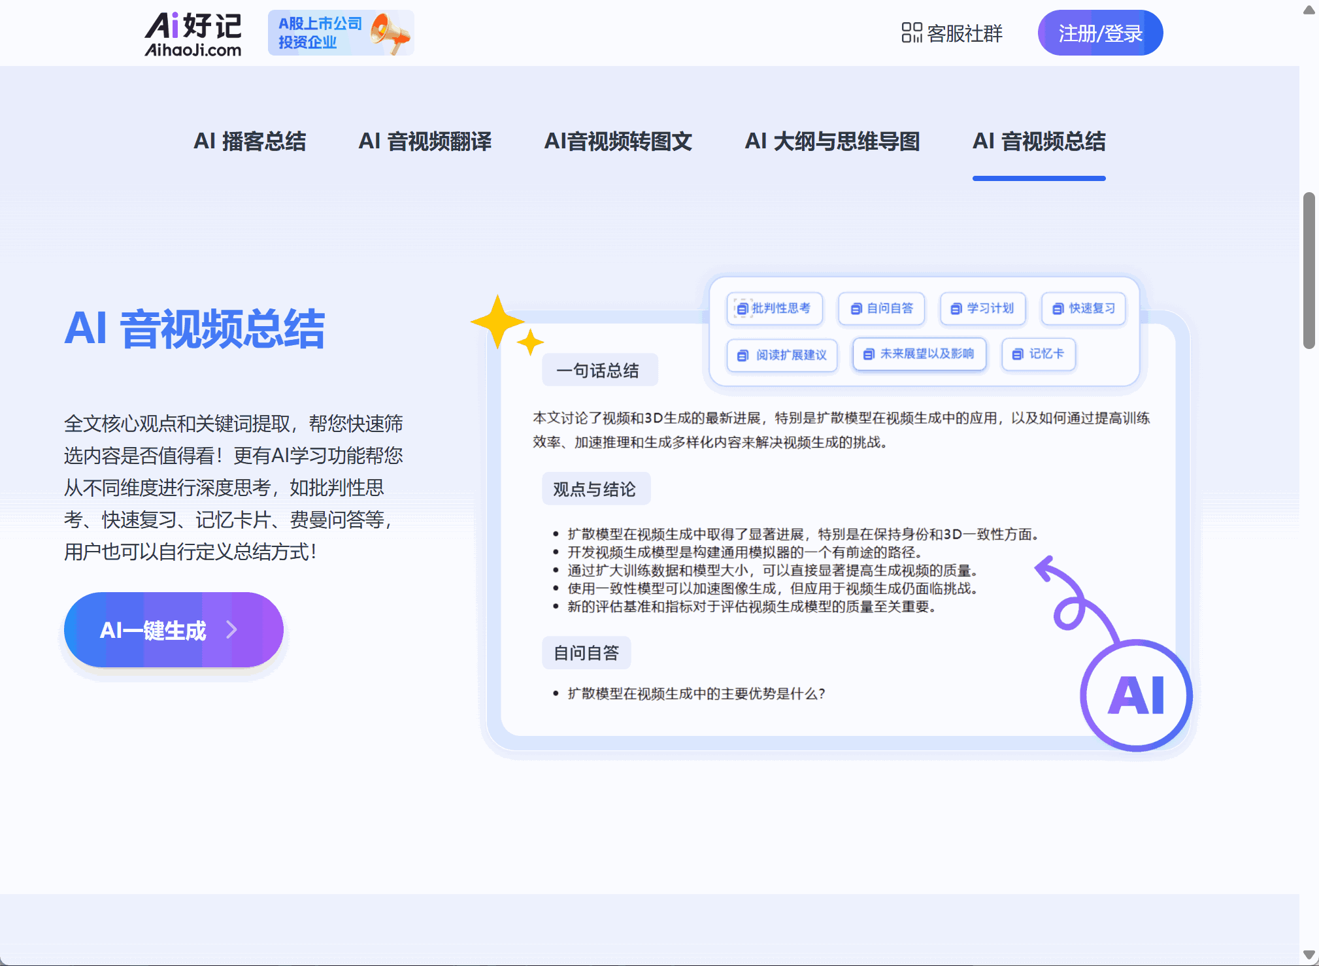Select the 批判性思考 chip icon
The image size is (1319, 966).
click(742, 308)
